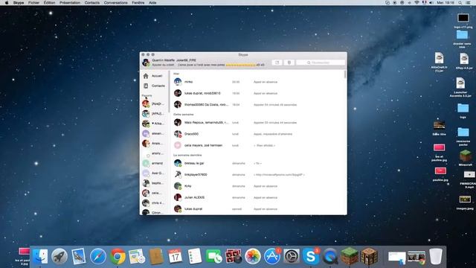Open the crafting table app in Dock

pyautogui.click(x=369, y=256)
